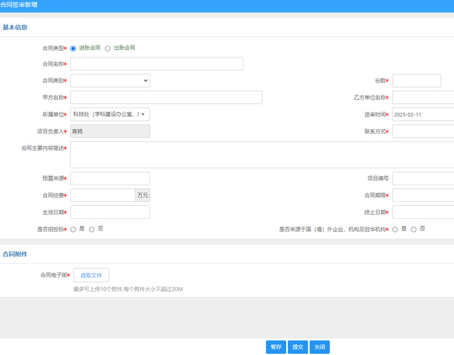
Task: Click the 生效日期 date input
Action: tap(110, 212)
